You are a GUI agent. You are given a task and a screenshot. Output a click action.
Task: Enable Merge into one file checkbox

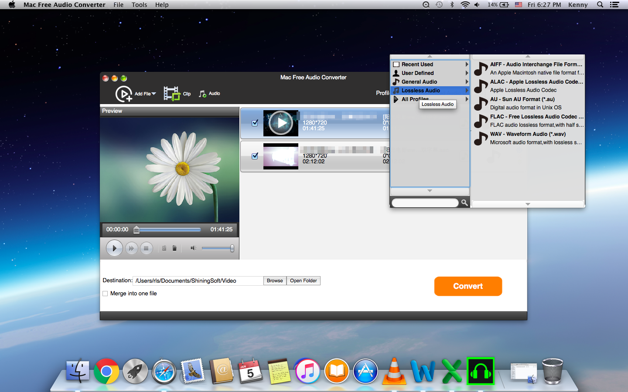[105, 294]
